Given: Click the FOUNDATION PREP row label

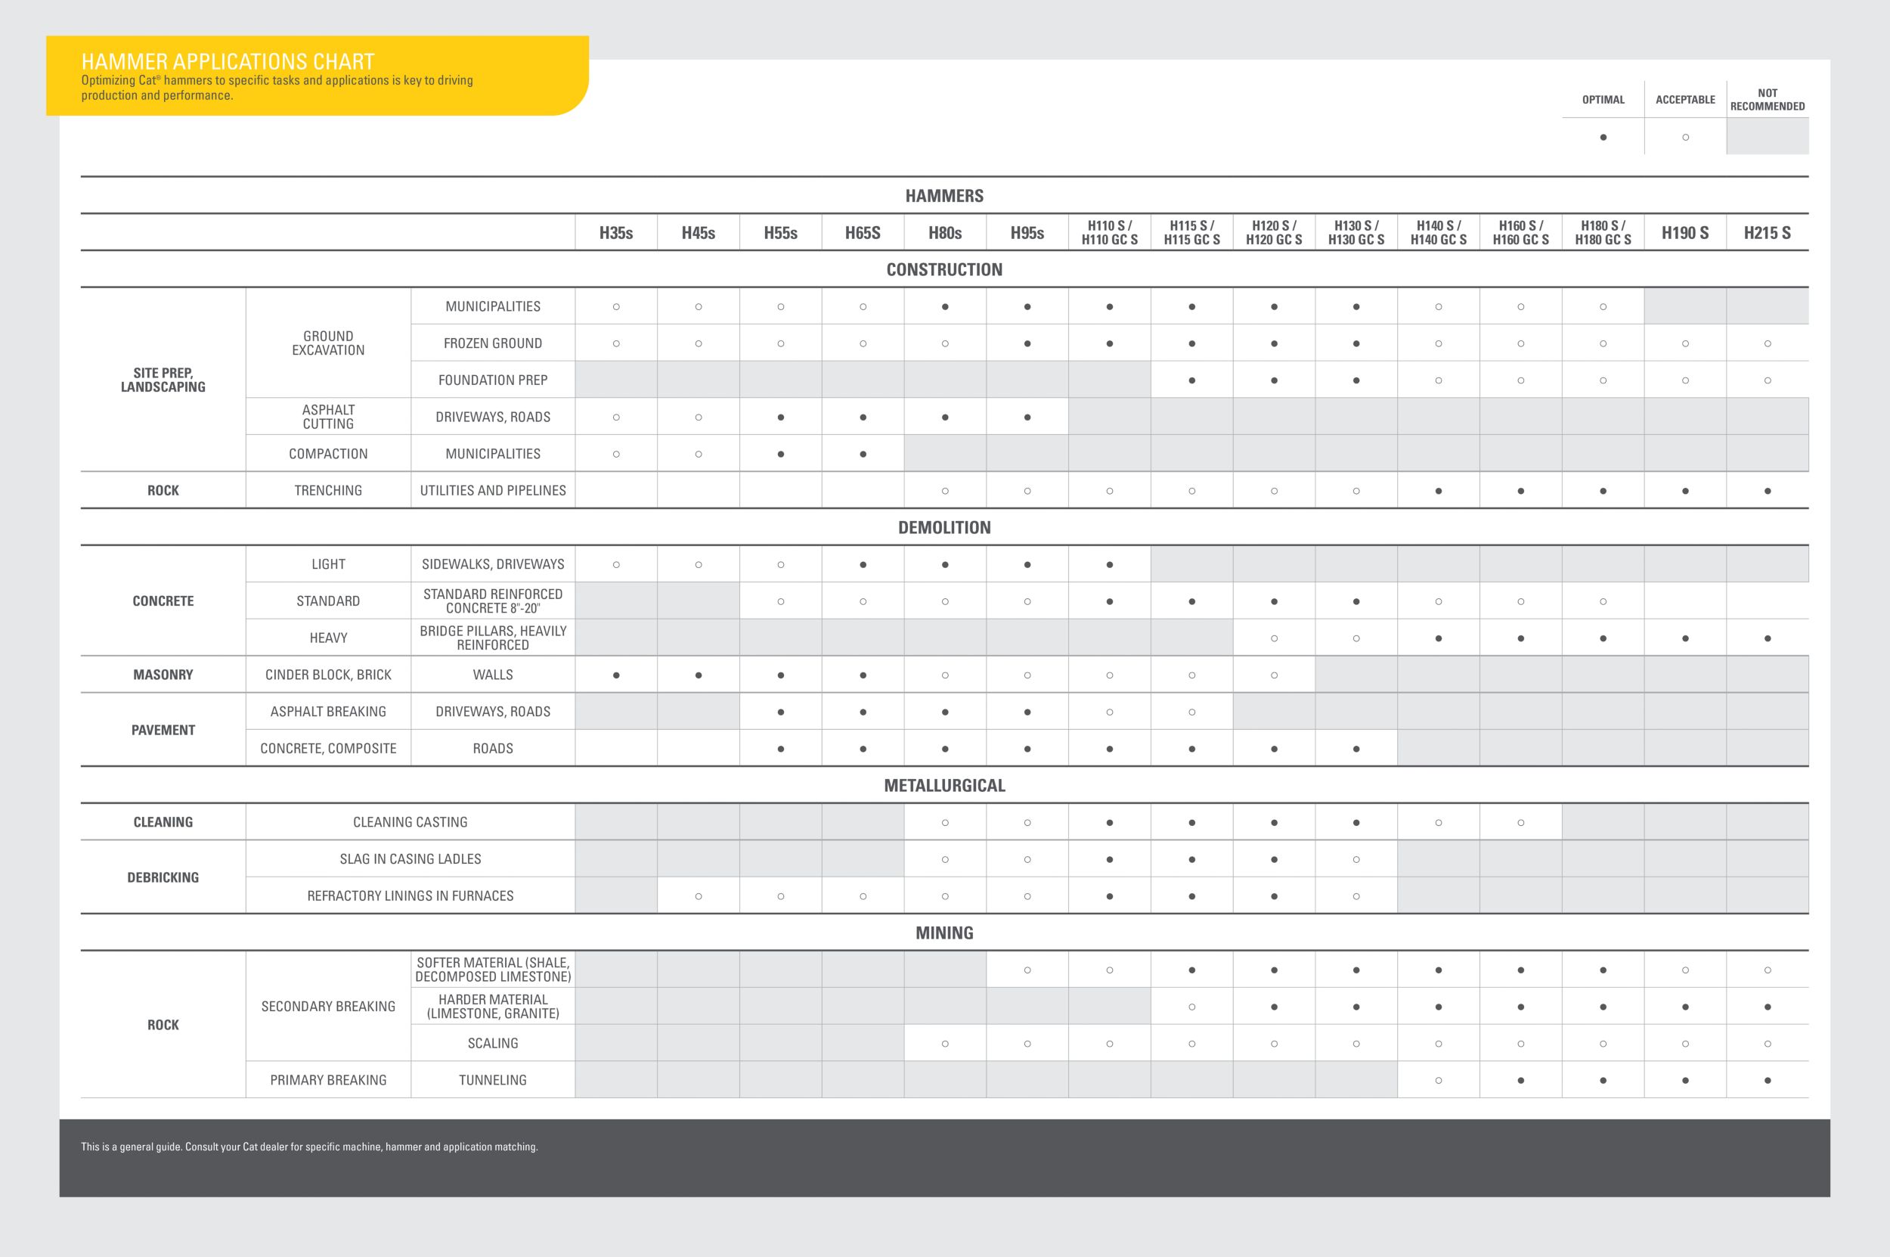Looking at the screenshot, I should [493, 380].
